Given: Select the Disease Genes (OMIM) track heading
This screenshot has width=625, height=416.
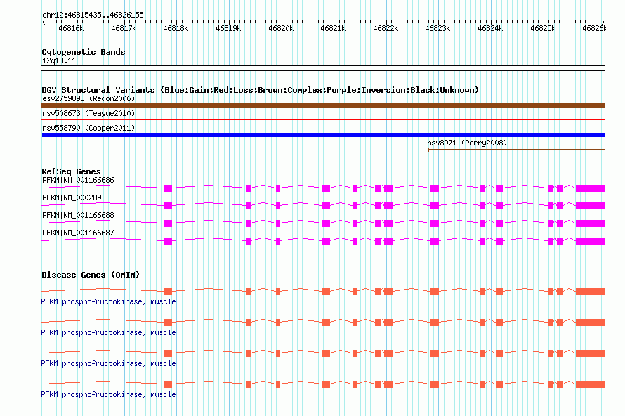Looking at the screenshot, I should click(91, 275).
